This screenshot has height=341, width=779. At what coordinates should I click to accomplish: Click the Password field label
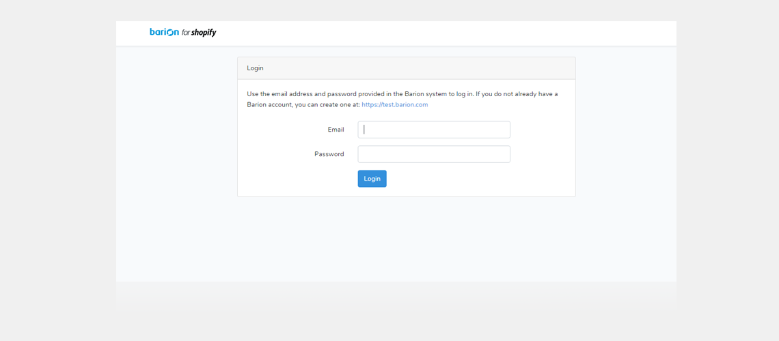pyautogui.click(x=329, y=154)
